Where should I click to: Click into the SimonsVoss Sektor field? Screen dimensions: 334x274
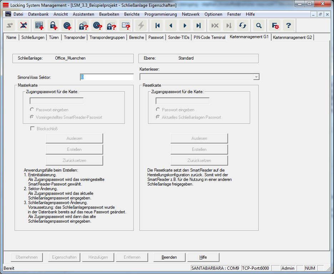click(107, 77)
